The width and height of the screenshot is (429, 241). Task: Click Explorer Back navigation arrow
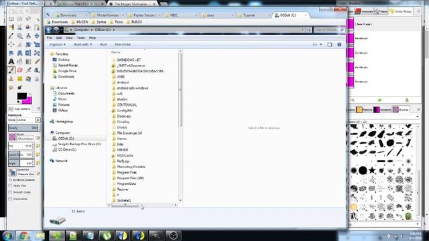tap(49, 29)
